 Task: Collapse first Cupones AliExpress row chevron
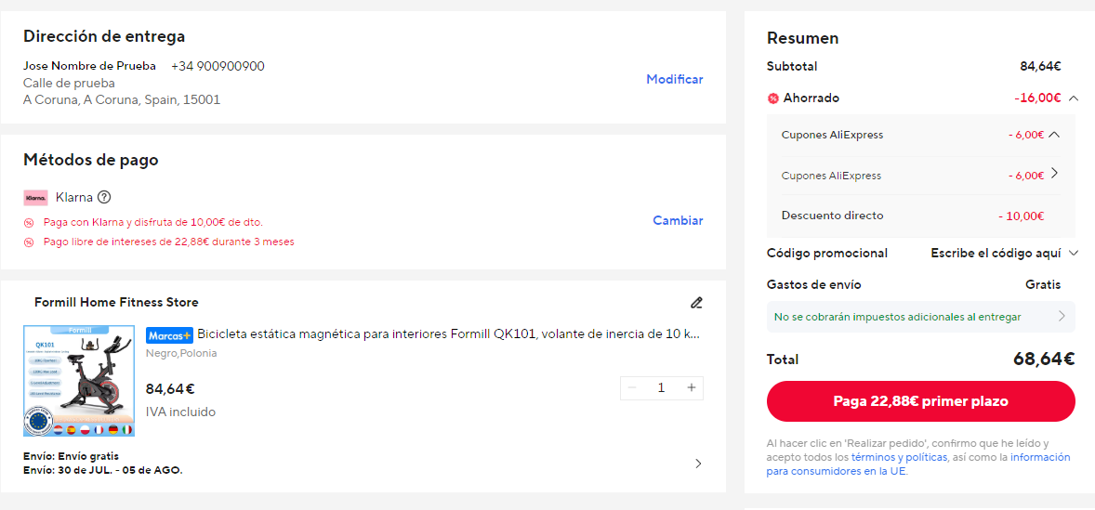coord(1054,135)
